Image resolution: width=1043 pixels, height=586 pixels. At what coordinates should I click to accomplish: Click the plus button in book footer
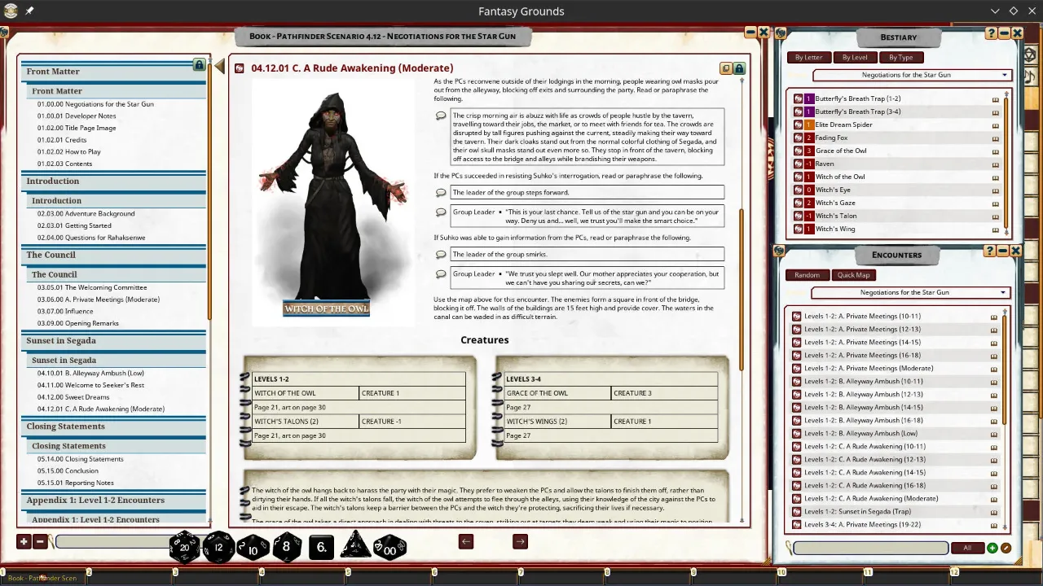point(24,541)
